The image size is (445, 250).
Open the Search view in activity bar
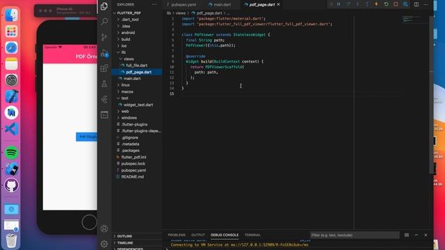[x=104, y=22]
